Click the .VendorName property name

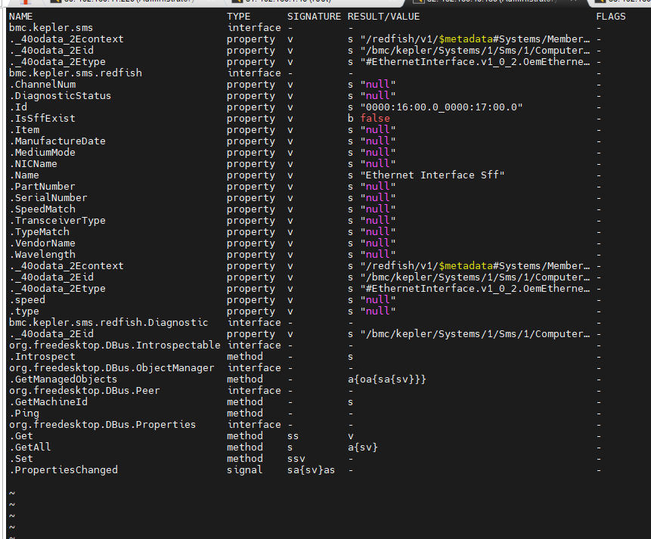(x=42, y=243)
